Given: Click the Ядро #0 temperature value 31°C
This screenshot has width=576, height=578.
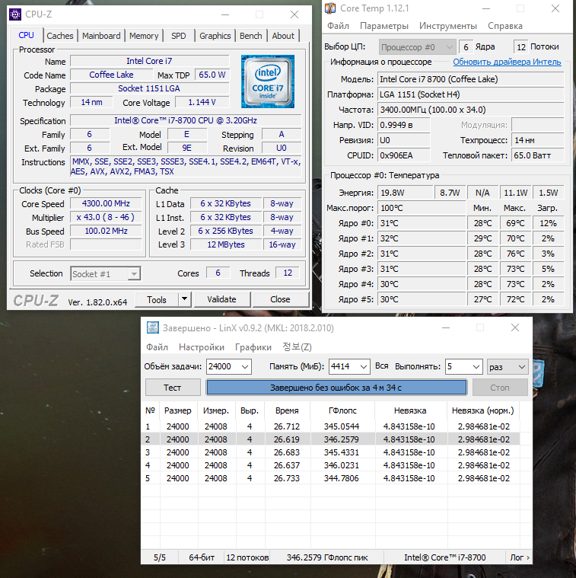Looking at the screenshot, I should pos(422,223).
